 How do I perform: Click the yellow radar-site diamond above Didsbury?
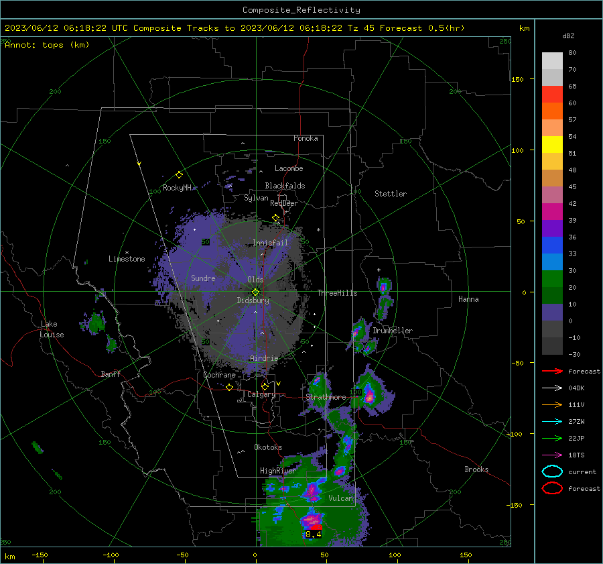coord(255,292)
